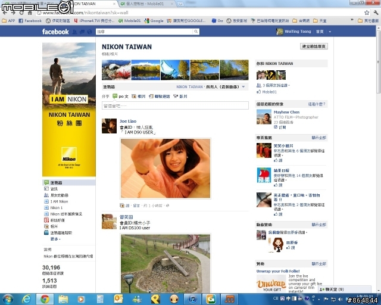
Task: Open Mayhew Chen's profile link
Action: coord(286,112)
